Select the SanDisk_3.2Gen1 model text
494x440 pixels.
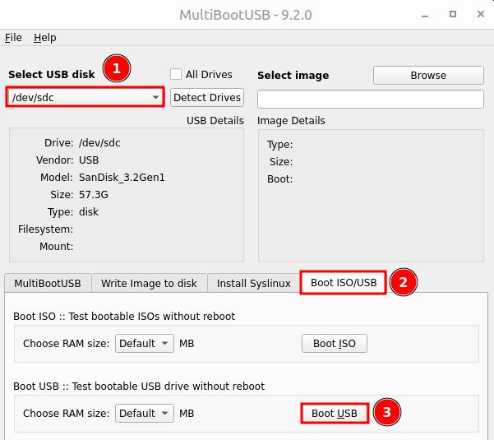[122, 178]
